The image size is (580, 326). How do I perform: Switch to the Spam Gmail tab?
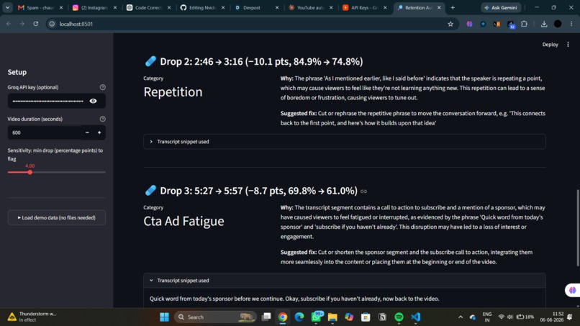pyautogui.click(x=40, y=7)
